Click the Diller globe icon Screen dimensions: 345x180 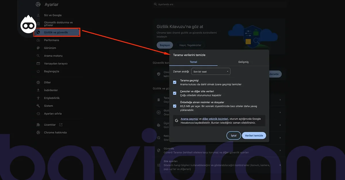click(x=38, y=83)
